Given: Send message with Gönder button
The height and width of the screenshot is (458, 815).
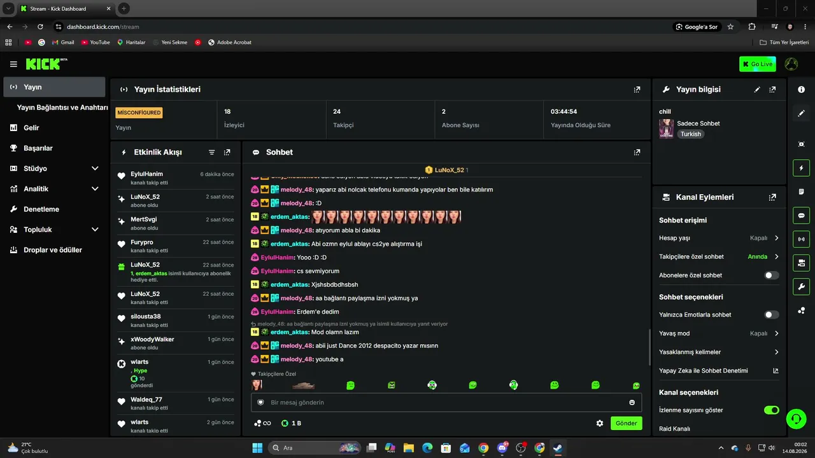Looking at the screenshot, I should click(x=627, y=423).
